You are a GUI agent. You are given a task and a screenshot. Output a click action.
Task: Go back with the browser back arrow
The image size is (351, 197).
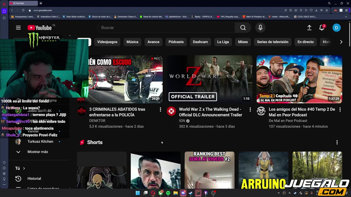(12, 10)
